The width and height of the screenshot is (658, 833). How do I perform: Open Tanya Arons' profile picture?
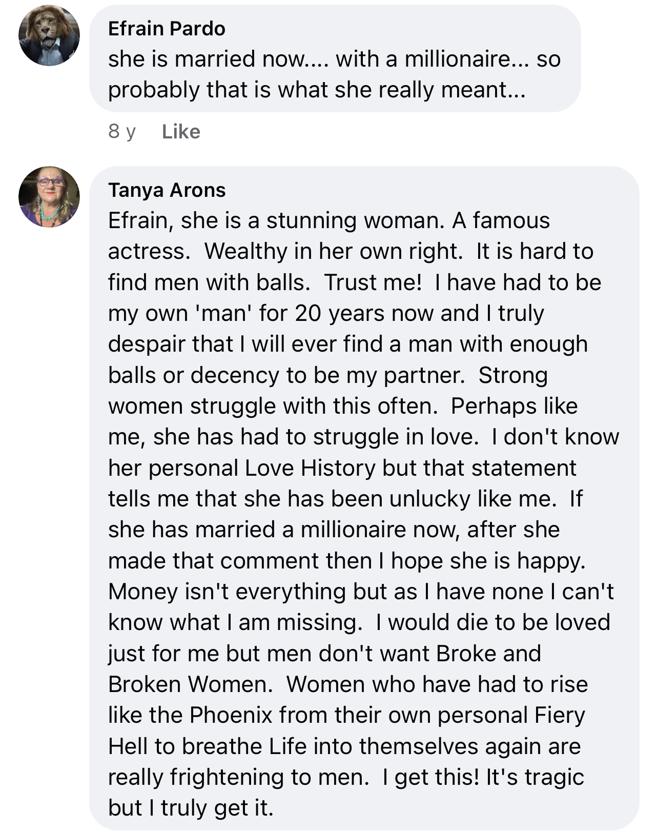49,196
